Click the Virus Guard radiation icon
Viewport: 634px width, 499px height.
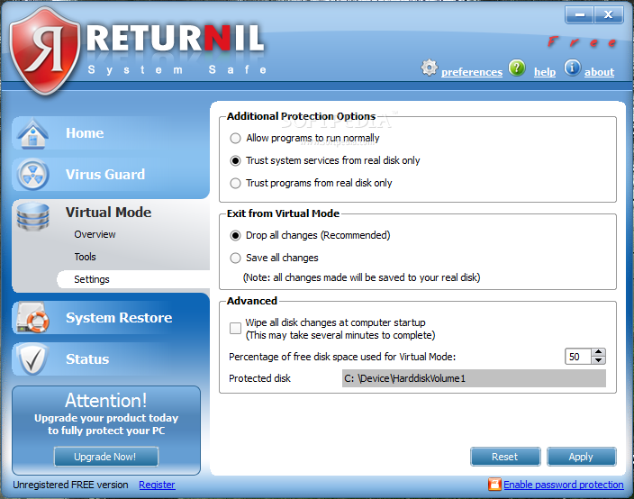(32, 175)
